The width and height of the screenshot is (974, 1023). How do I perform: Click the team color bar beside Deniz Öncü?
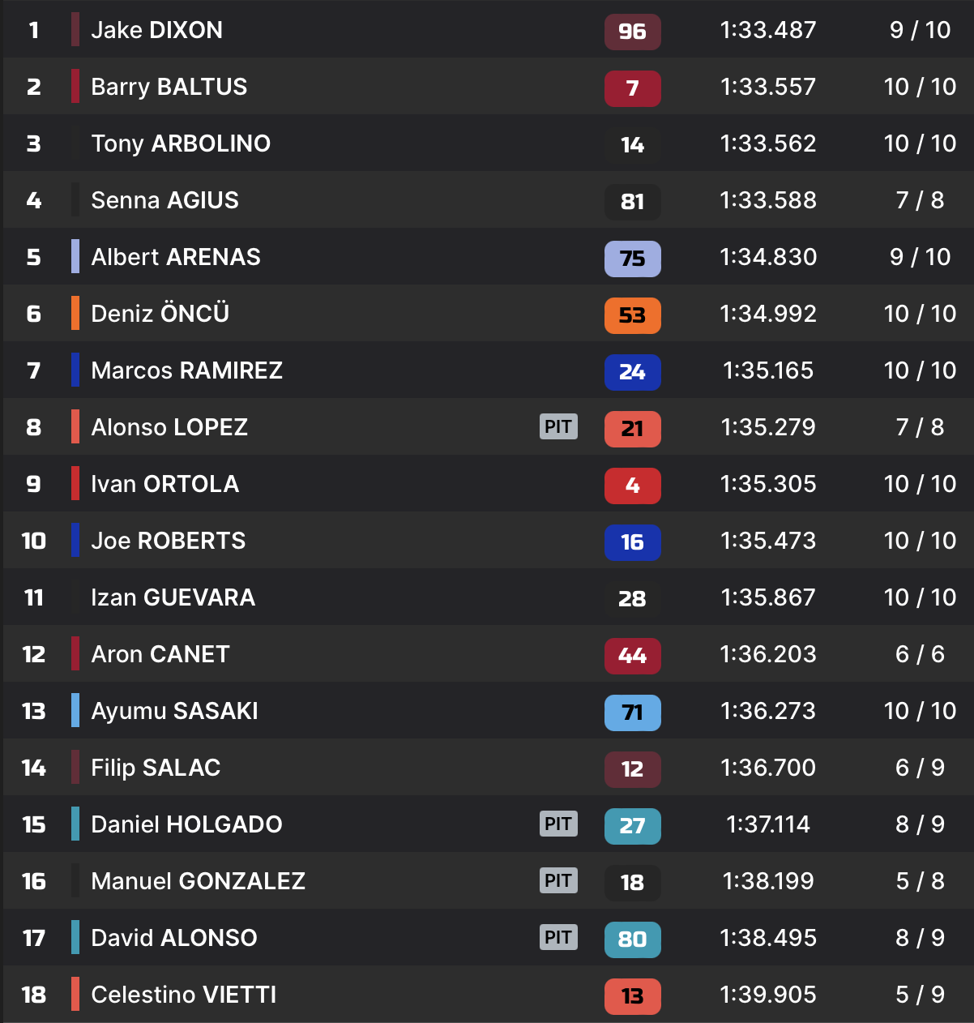[x=75, y=314]
